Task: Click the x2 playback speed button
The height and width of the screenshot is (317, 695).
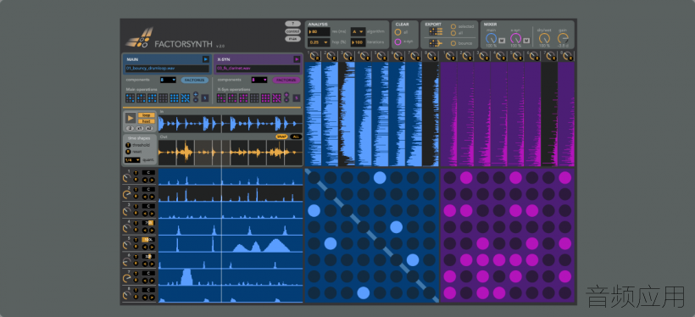Action: (148, 128)
